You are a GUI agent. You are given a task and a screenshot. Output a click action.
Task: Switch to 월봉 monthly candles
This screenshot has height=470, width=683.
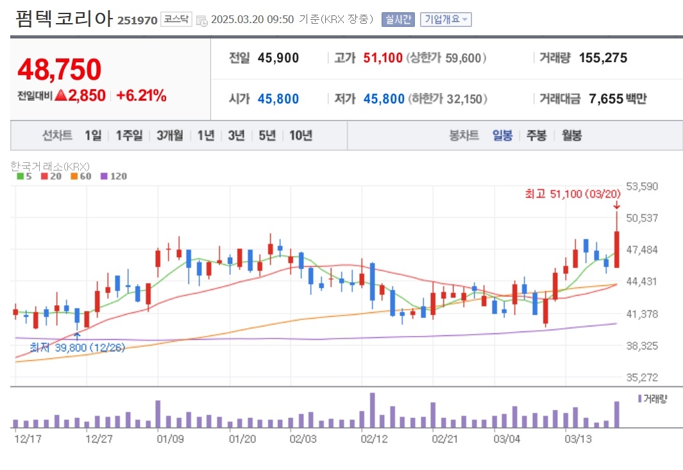tap(571, 135)
